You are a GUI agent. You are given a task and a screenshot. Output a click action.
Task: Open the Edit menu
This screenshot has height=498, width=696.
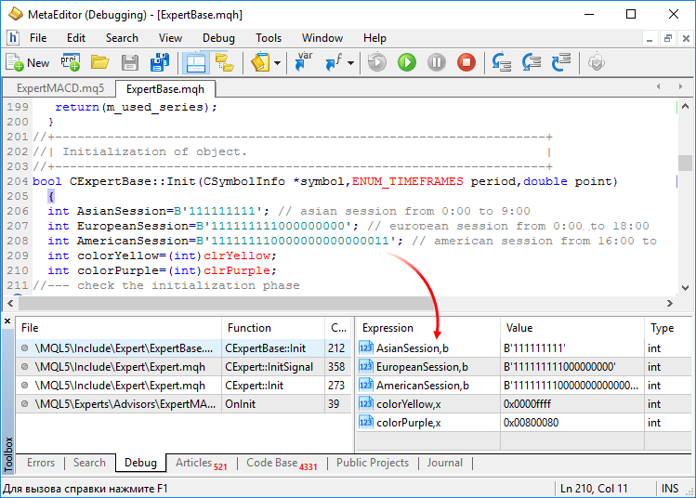click(76, 38)
